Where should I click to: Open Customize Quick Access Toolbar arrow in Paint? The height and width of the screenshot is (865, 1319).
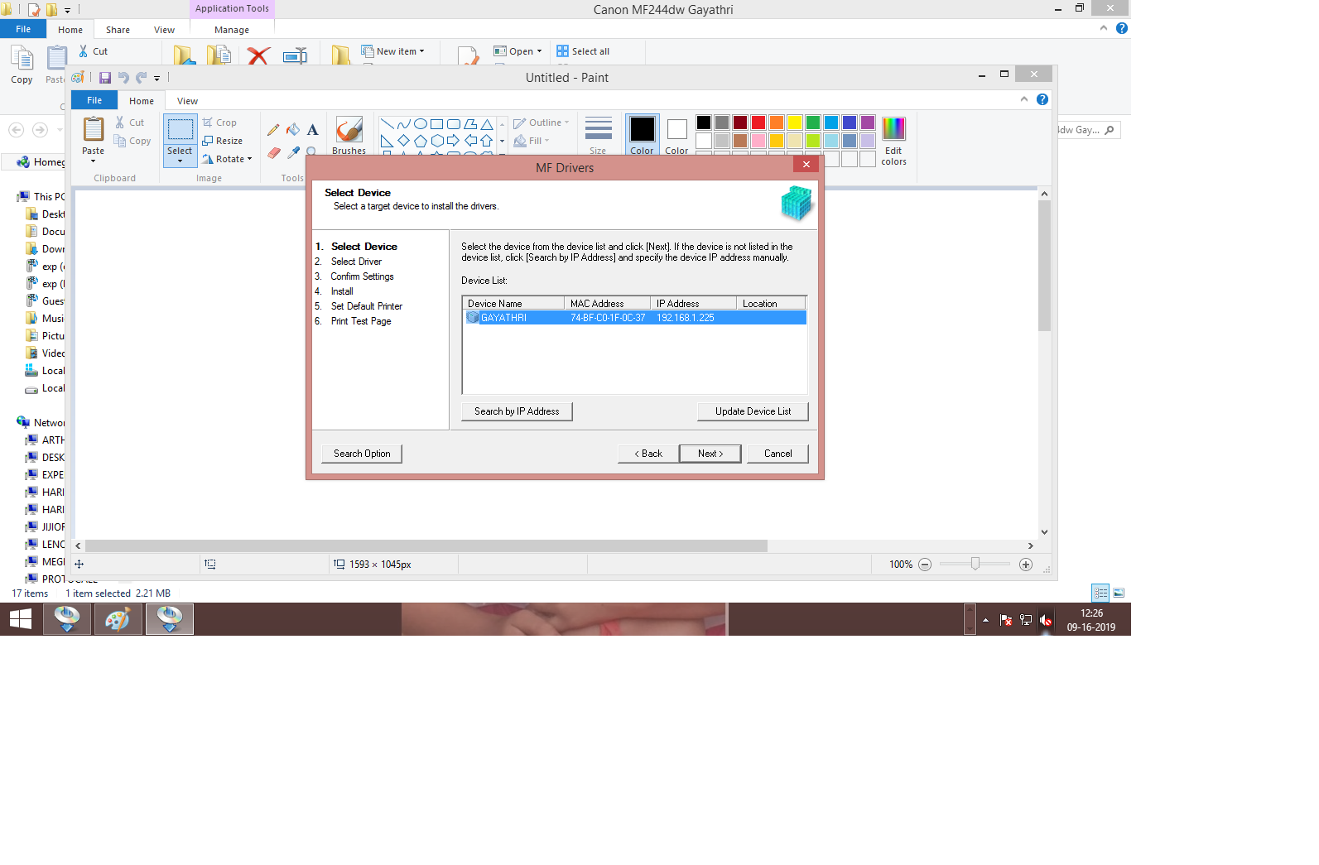pos(156,79)
